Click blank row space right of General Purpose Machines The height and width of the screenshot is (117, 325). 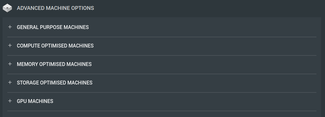(x=202, y=27)
